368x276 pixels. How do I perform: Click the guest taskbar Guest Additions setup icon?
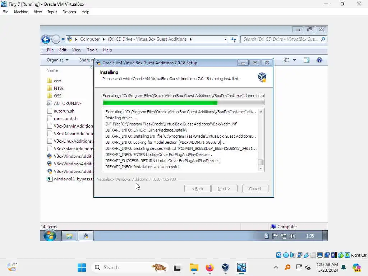(86, 236)
